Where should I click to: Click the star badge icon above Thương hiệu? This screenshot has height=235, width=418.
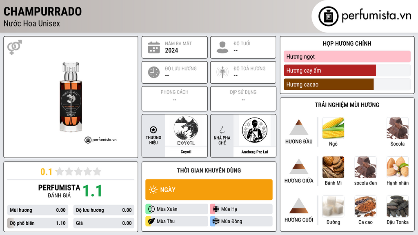tap(153, 130)
